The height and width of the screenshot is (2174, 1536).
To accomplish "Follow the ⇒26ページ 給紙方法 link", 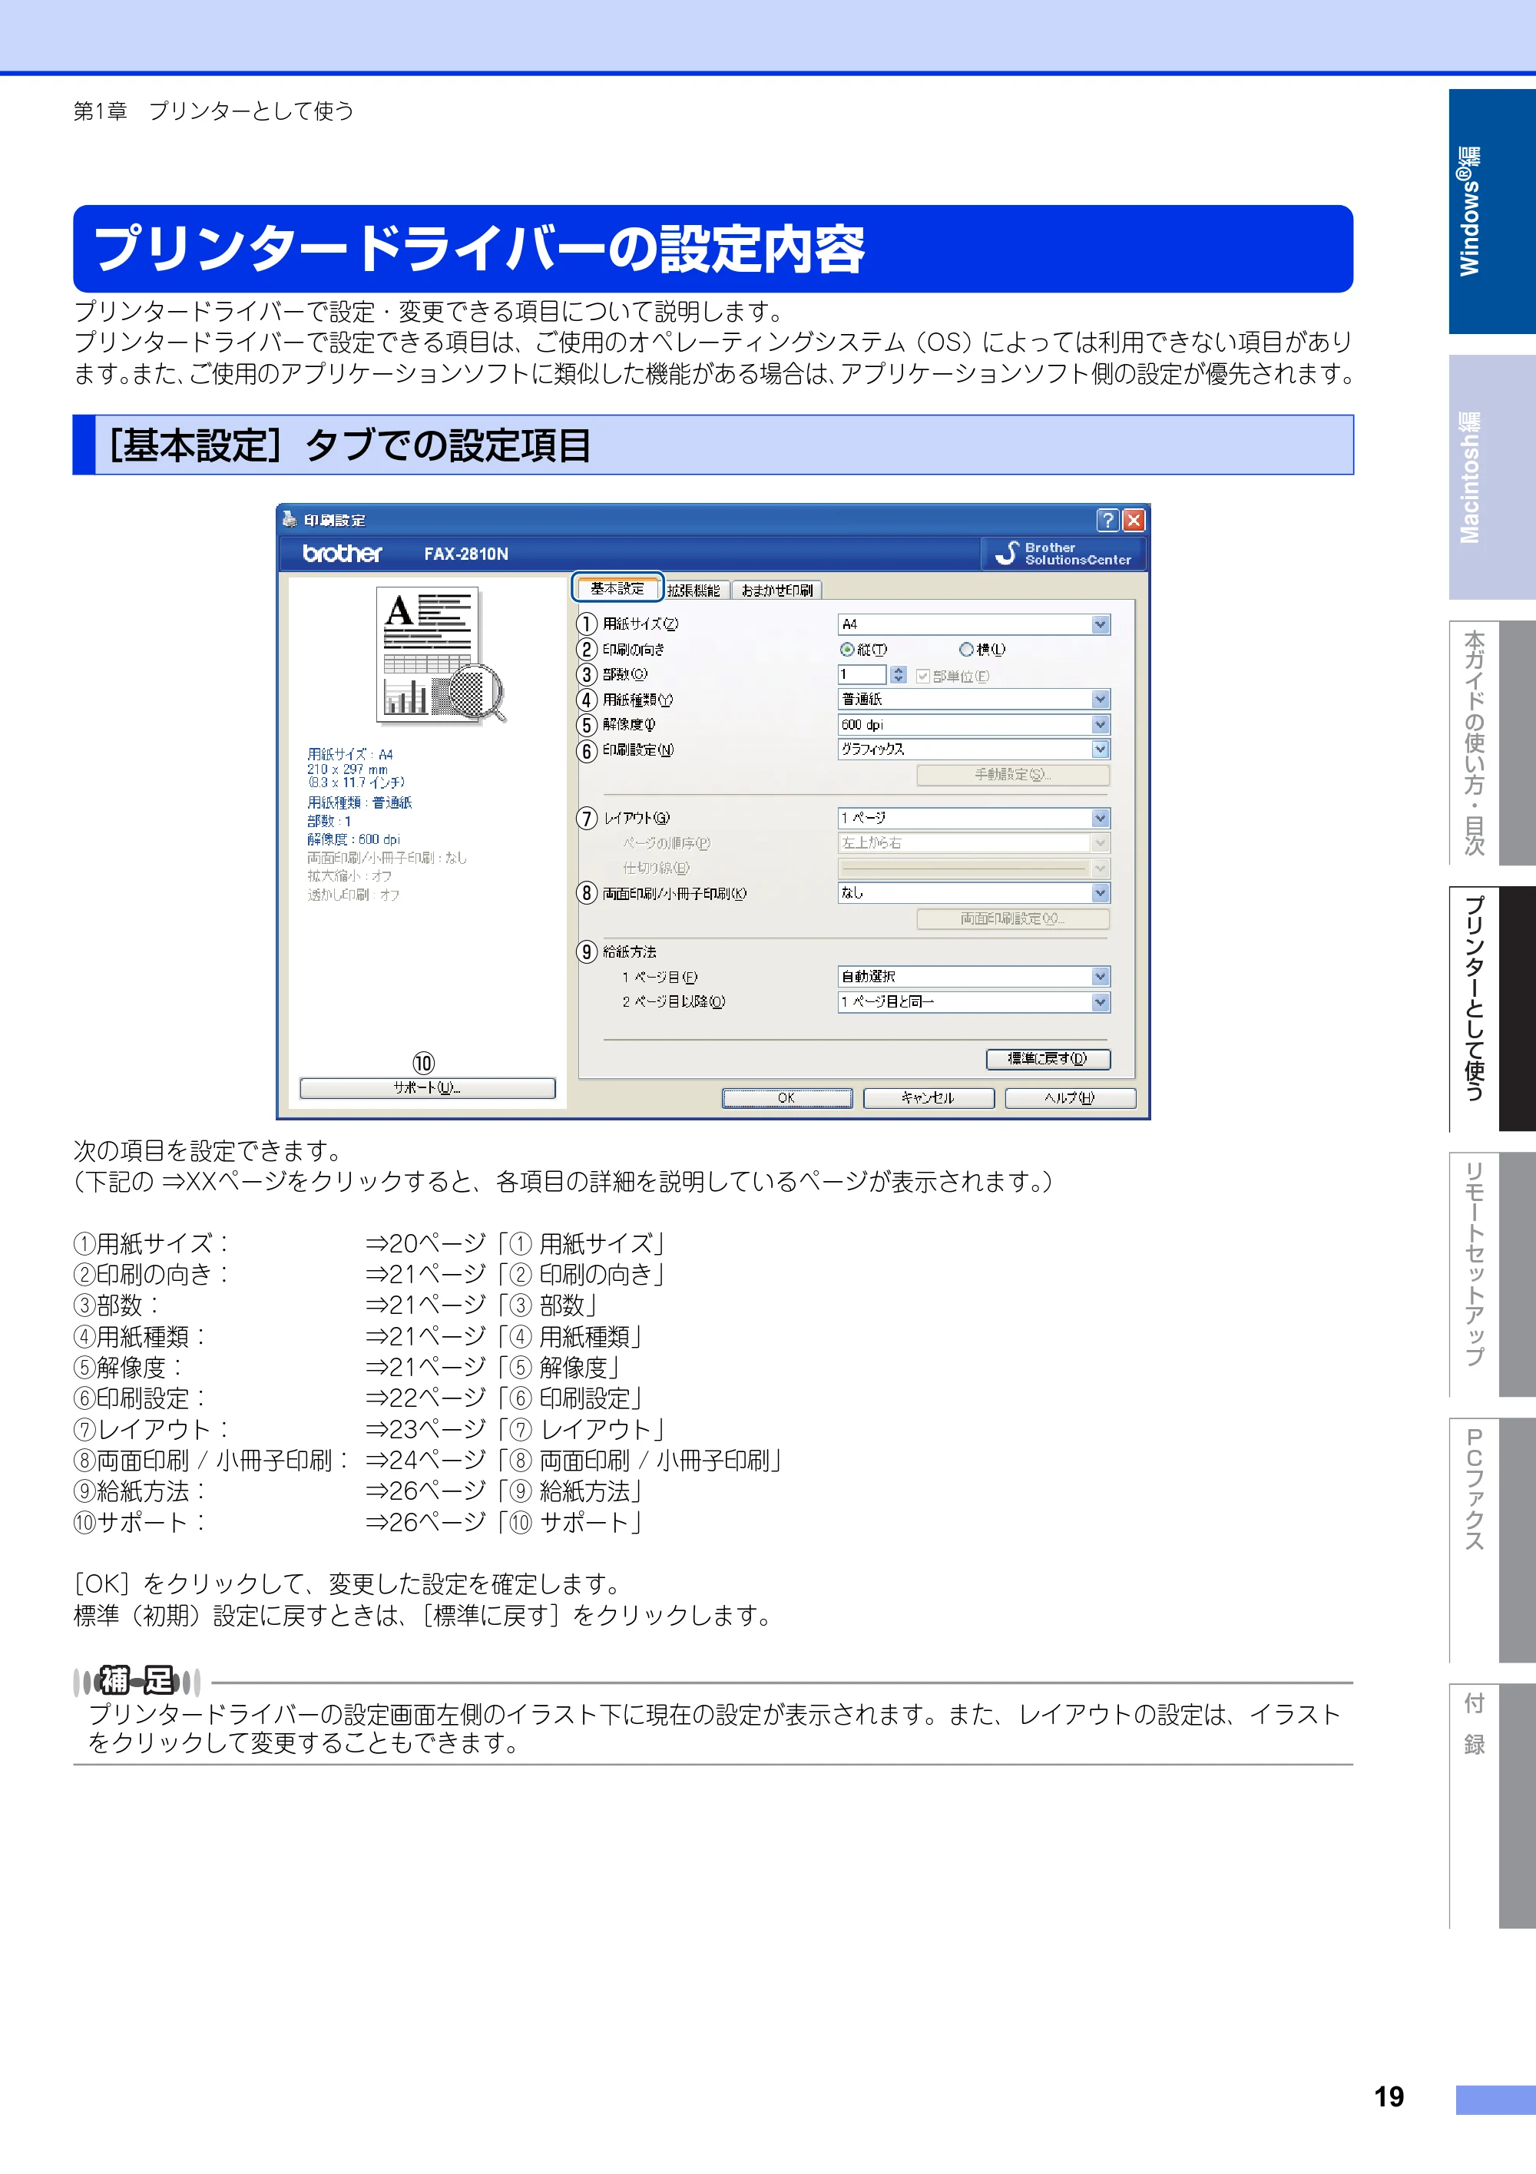I will (x=505, y=1491).
